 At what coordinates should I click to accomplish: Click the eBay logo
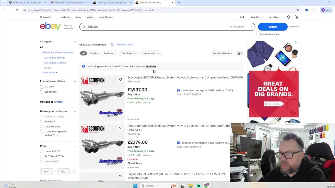[x=50, y=26]
